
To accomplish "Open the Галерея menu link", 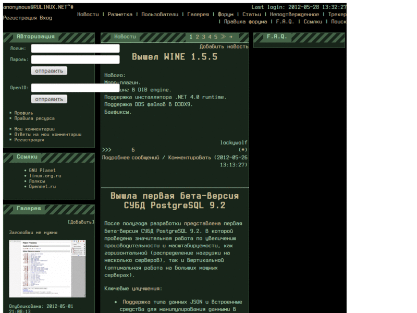I will point(198,15).
